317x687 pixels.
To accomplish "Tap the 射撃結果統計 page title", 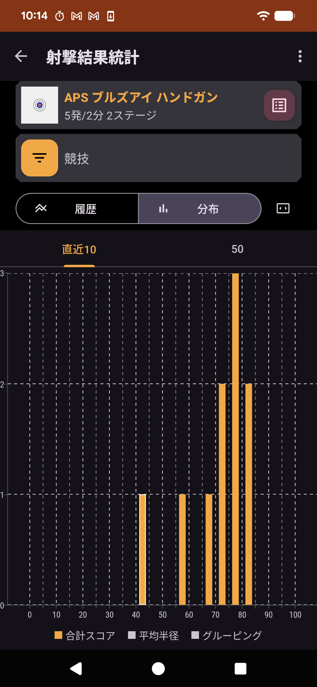I will pyautogui.click(x=92, y=57).
